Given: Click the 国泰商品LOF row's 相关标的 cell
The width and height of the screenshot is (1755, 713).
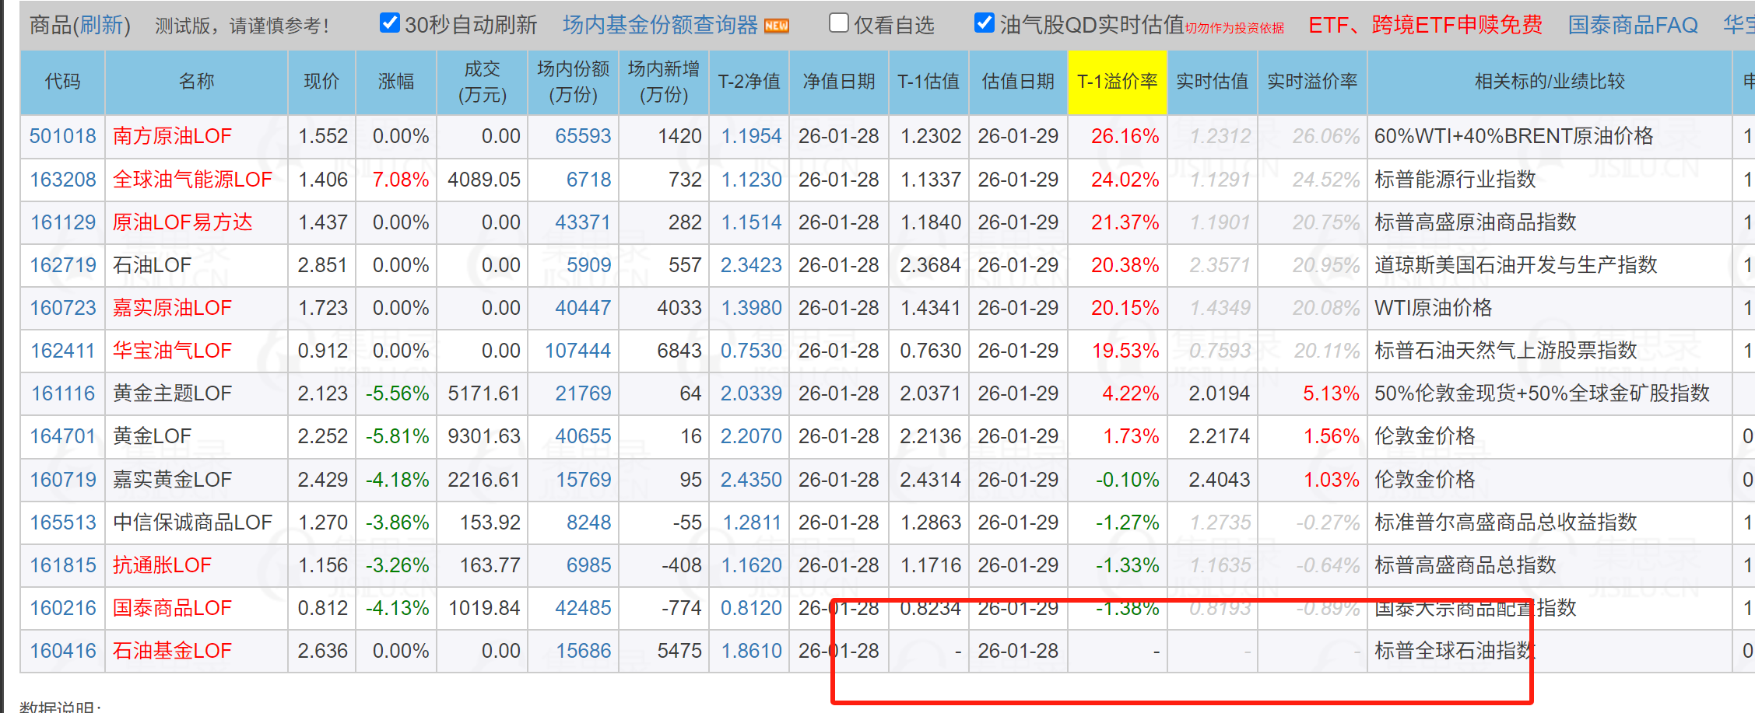Looking at the screenshot, I should click(1475, 608).
